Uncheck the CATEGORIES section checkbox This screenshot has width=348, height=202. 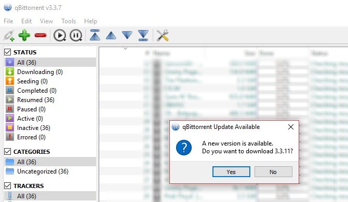pyautogui.click(x=8, y=152)
